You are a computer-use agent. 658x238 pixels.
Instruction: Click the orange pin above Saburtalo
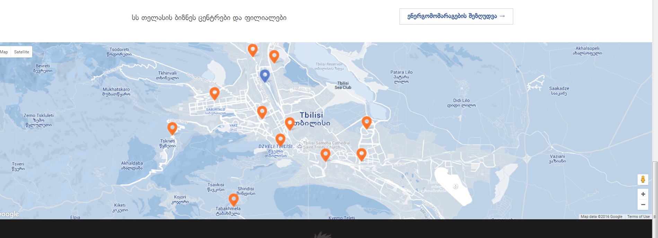point(214,93)
